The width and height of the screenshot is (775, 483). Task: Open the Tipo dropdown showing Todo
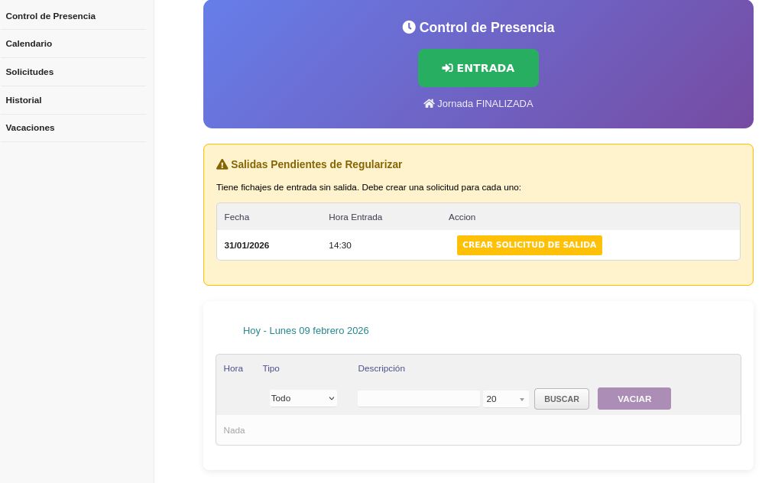[303, 398]
